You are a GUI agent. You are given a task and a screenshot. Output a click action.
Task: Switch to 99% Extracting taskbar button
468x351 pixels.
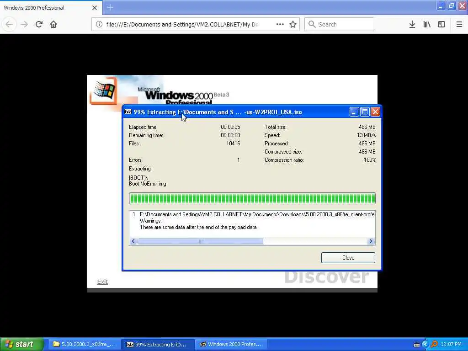pos(158,345)
